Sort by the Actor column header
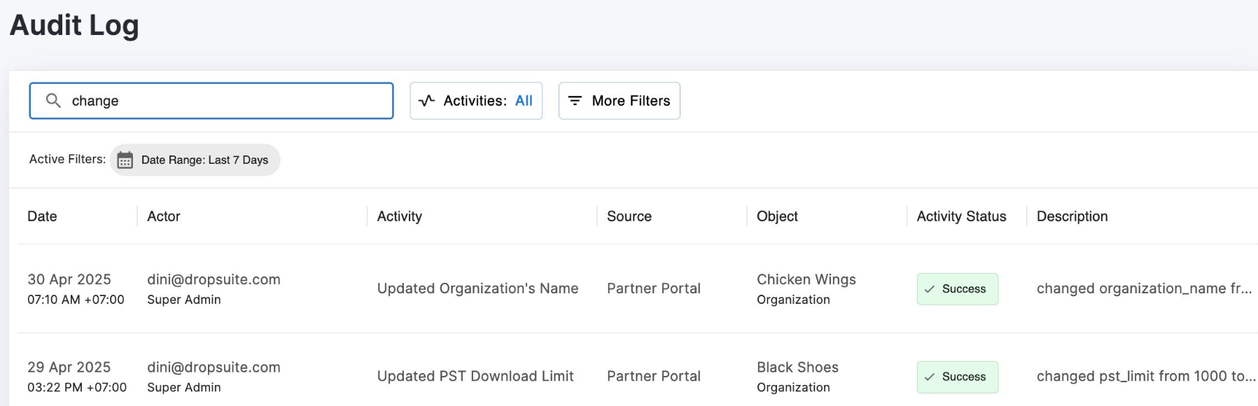1258x406 pixels. [164, 216]
